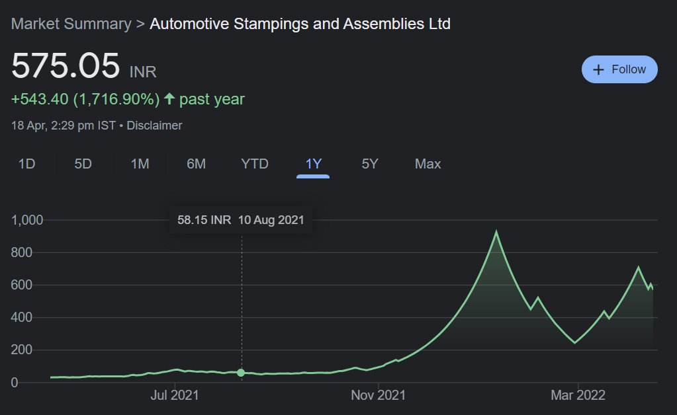Select the 6M time range
Viewport: 677px width, 415px height.
point(196,164)
